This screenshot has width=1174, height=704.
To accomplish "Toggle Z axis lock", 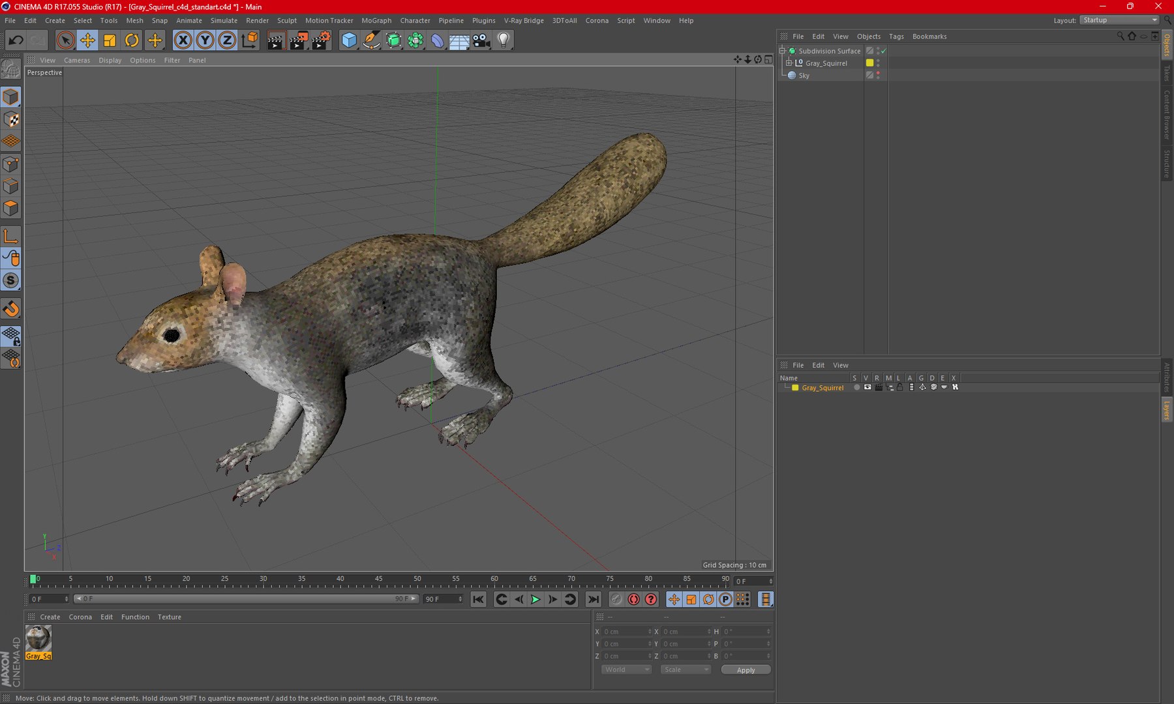I will pos(226,40).
